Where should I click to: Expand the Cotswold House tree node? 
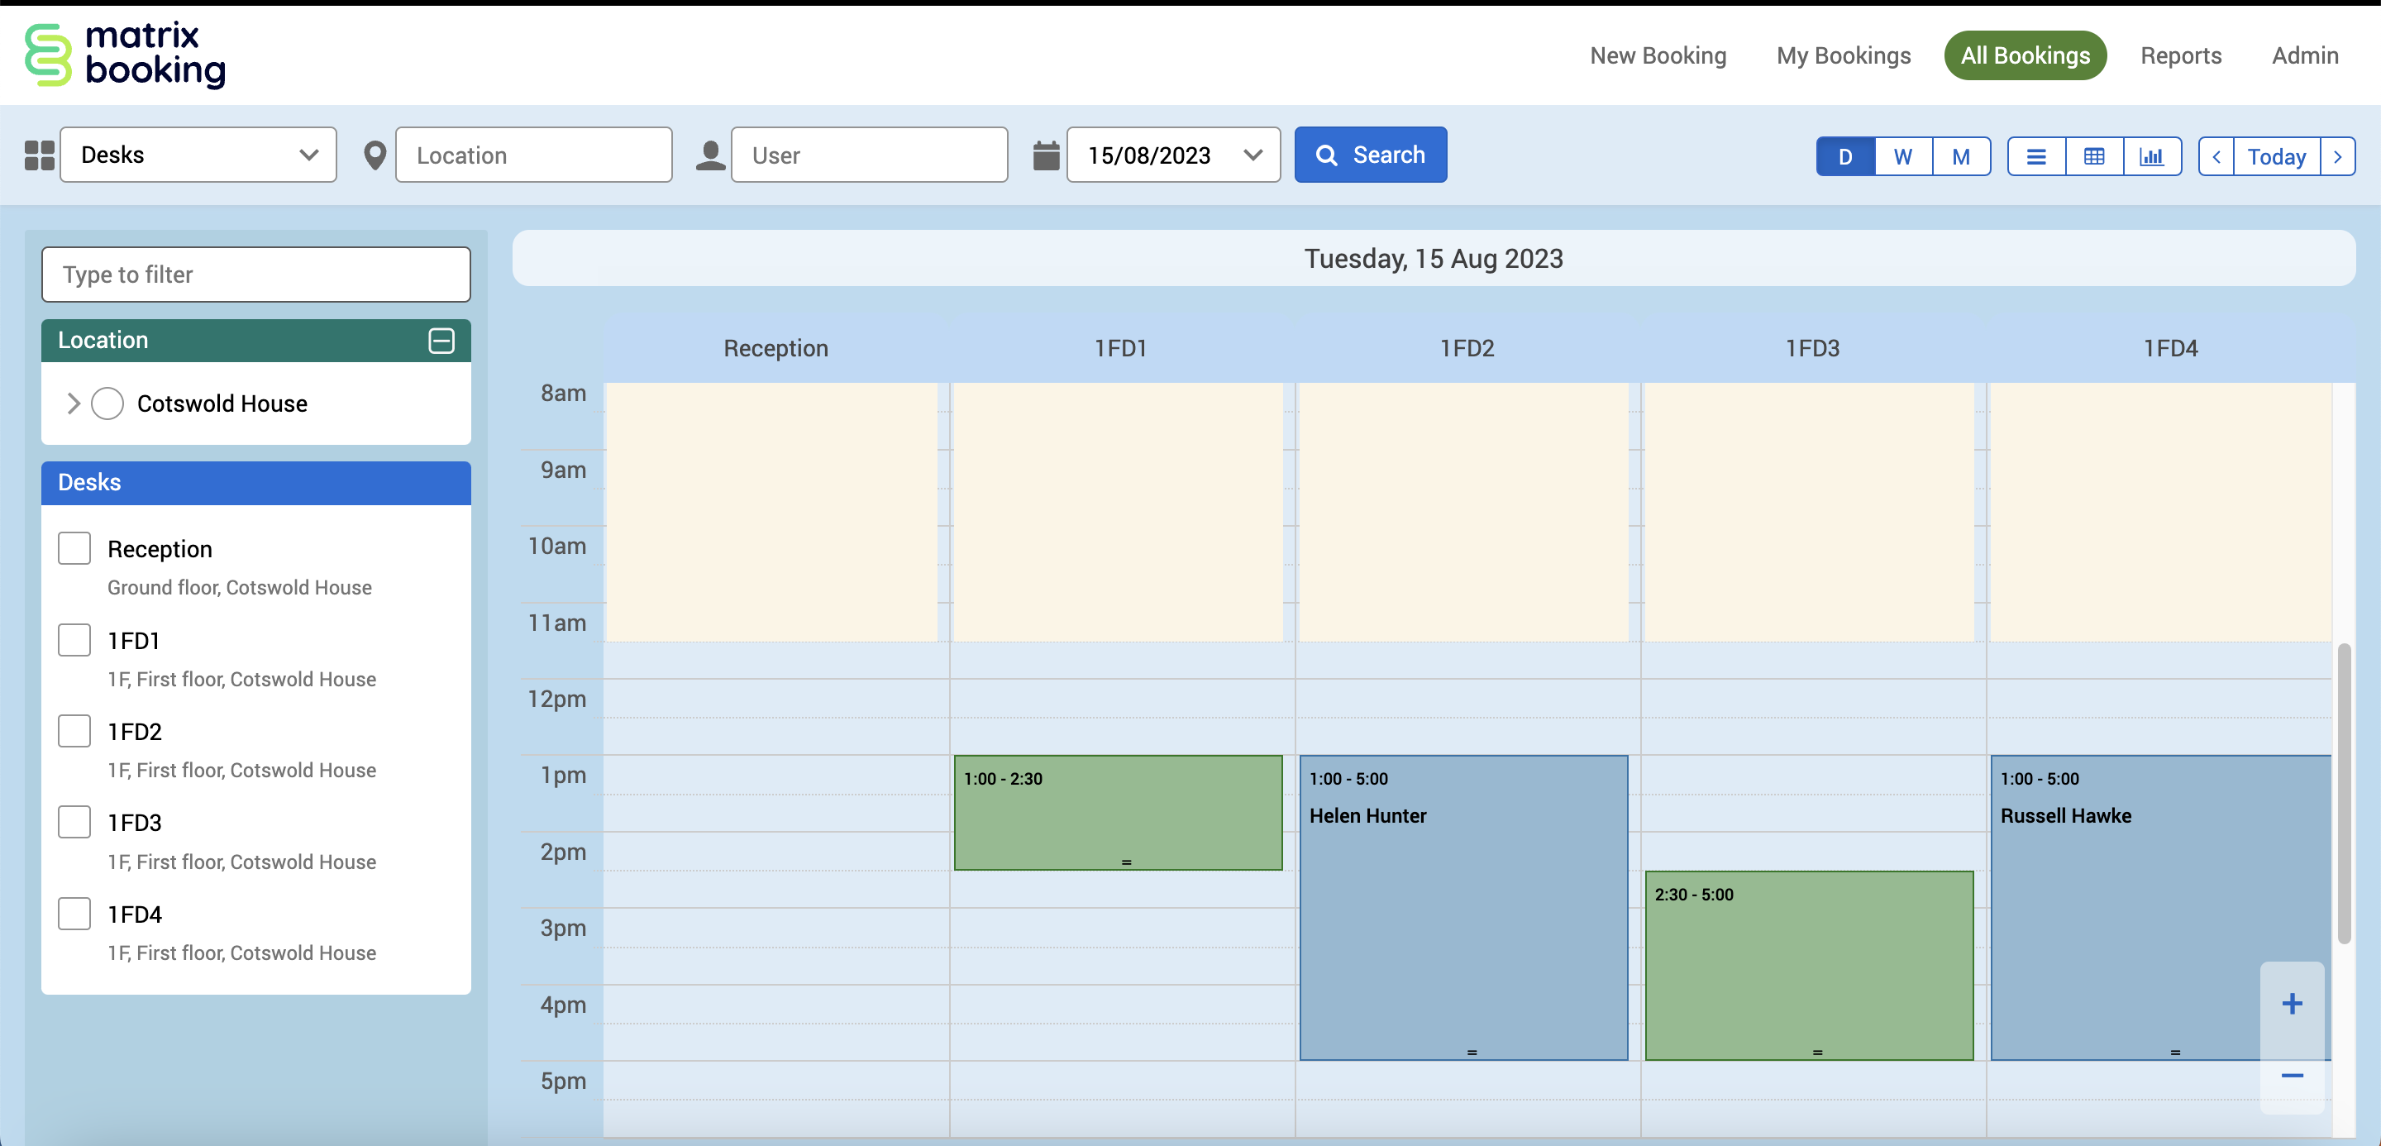coord(74,403)
